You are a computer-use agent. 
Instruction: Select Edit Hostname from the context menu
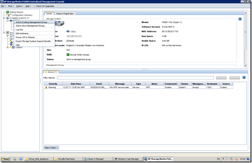click(x=34, y=33)
